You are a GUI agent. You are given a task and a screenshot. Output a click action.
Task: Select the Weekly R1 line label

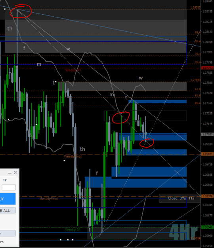click(x=73, y=70)
